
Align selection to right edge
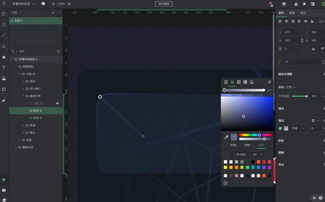coord(293,21)
